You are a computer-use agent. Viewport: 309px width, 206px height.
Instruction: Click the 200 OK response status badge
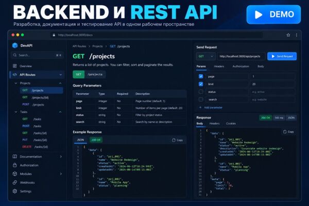click(x=265, y=118)
